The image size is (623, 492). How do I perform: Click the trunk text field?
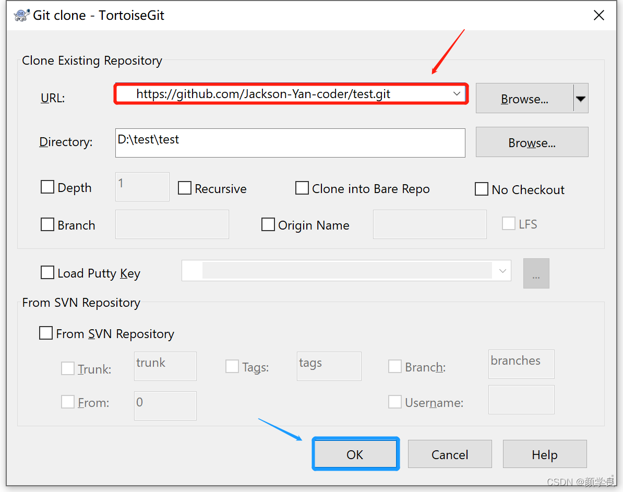pos(165,366)
